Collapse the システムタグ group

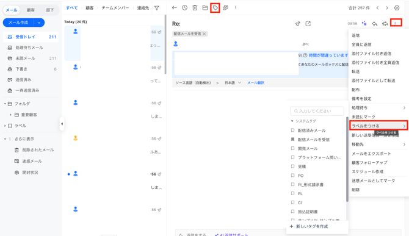292,121
